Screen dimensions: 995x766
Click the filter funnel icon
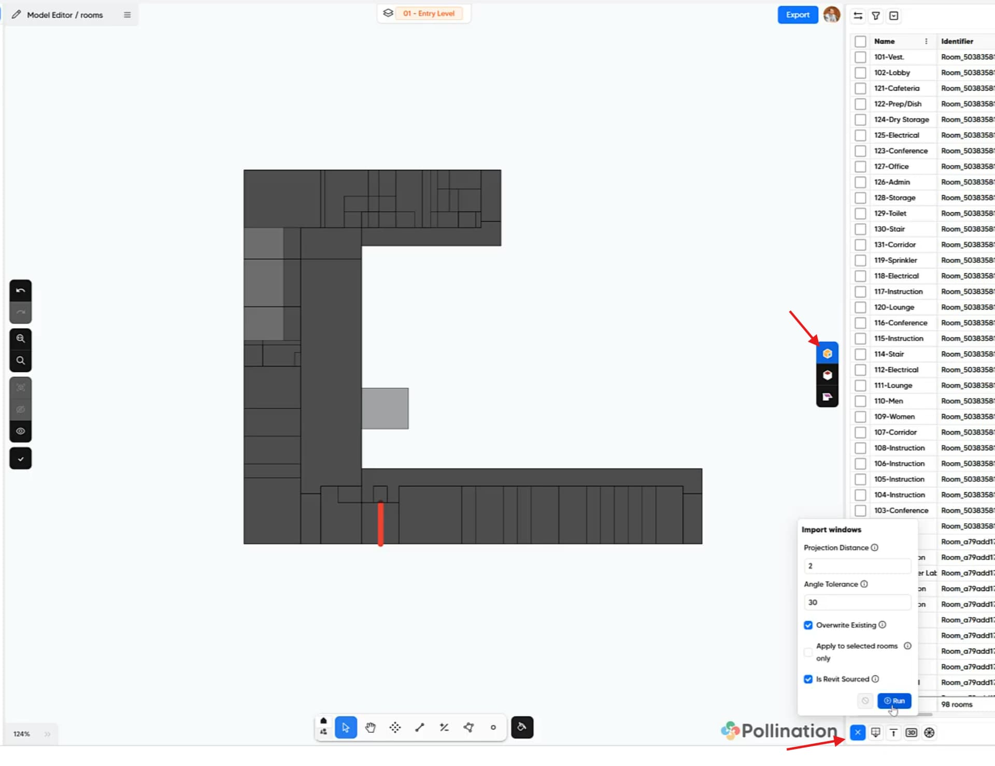click(876, 16)
